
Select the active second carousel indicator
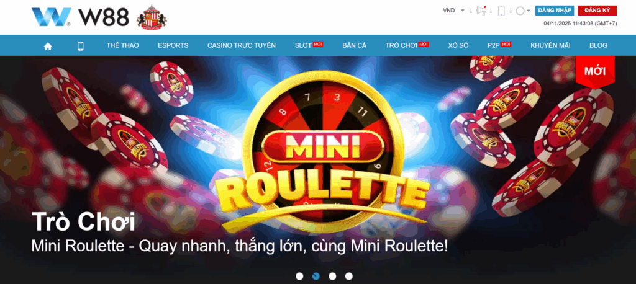(x=316, y=277)
